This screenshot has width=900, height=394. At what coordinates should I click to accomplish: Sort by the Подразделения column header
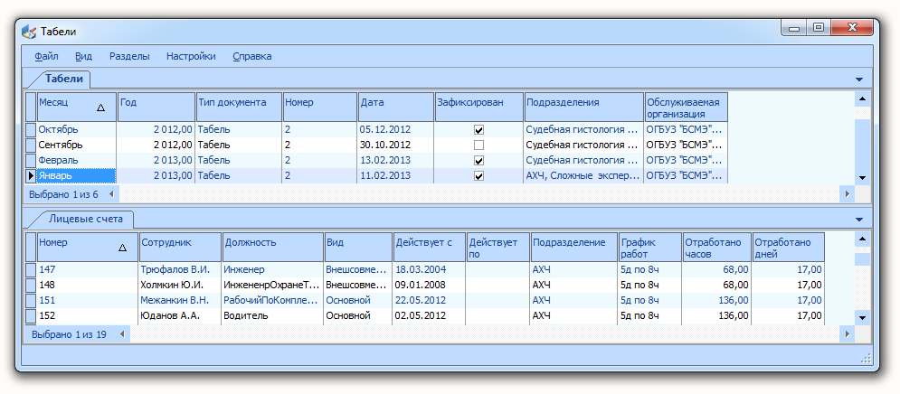584,107
